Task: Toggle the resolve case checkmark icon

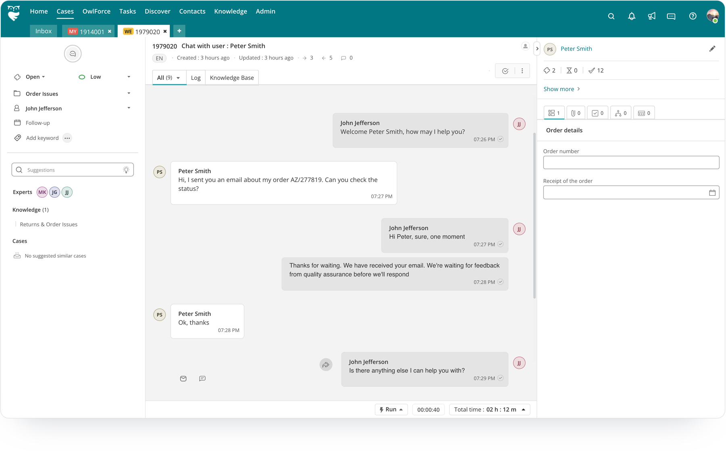Action: (505, 70)
